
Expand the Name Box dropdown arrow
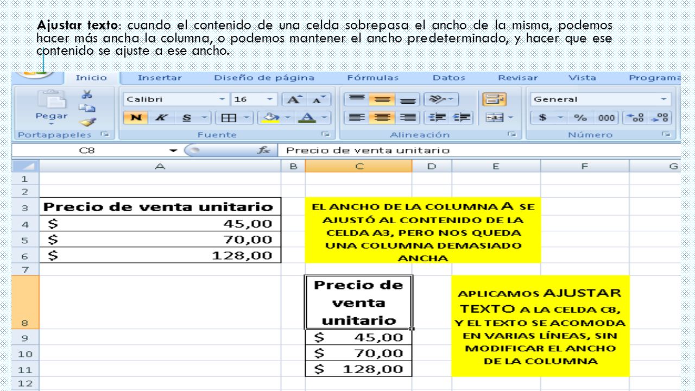[x=174, y=150]
